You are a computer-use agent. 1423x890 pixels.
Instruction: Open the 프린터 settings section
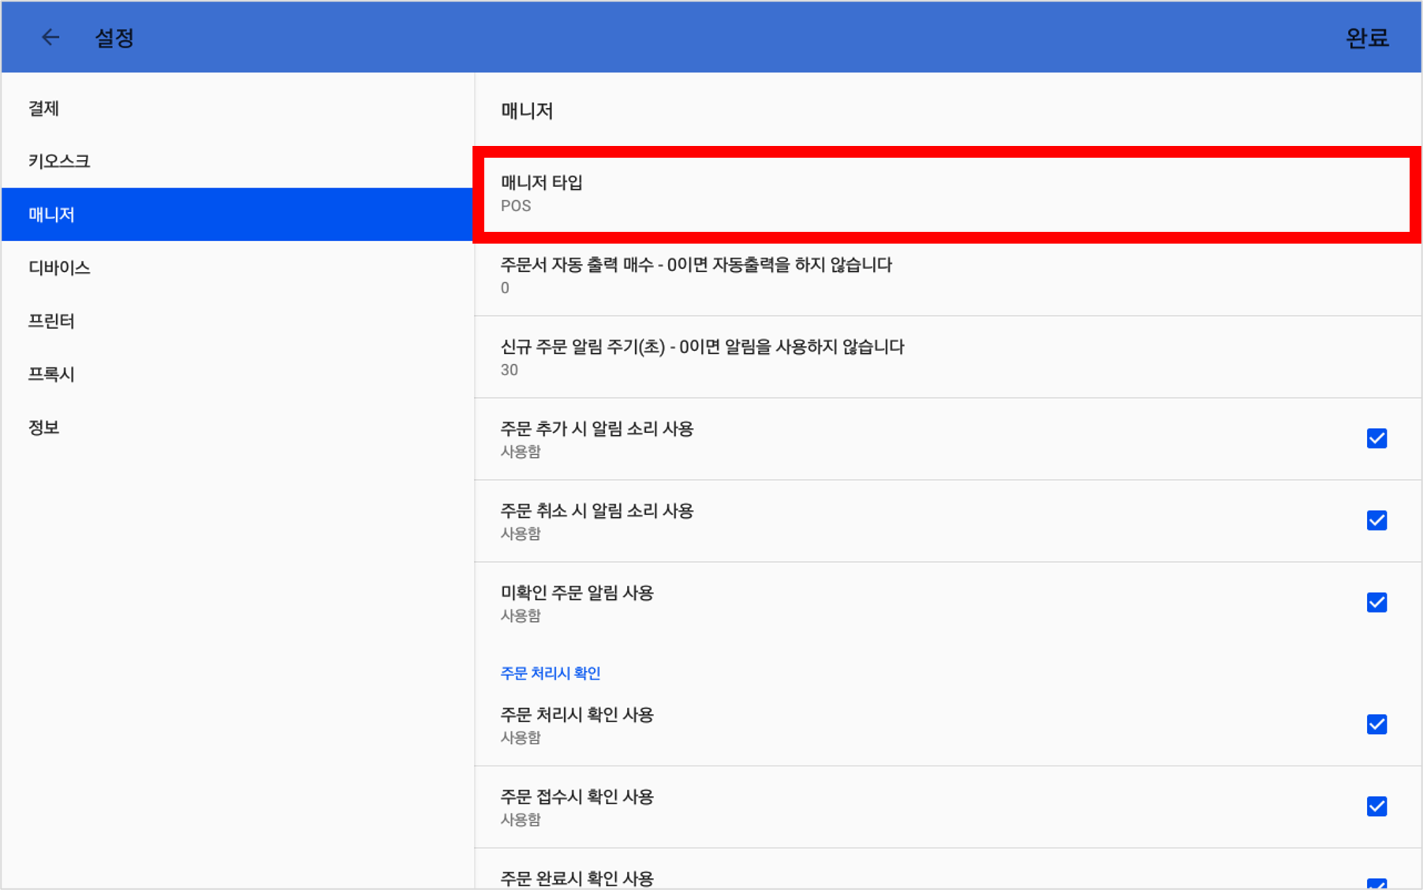point(237,321)
